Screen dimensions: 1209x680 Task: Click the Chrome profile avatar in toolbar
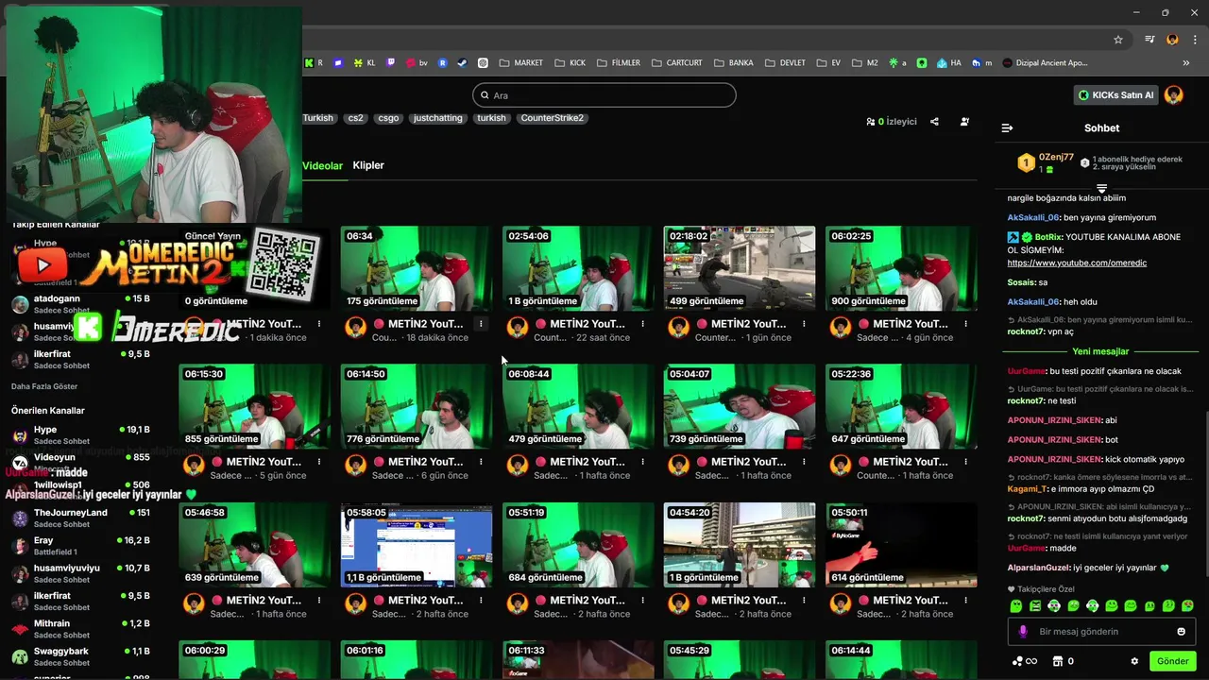(1172, 40)
